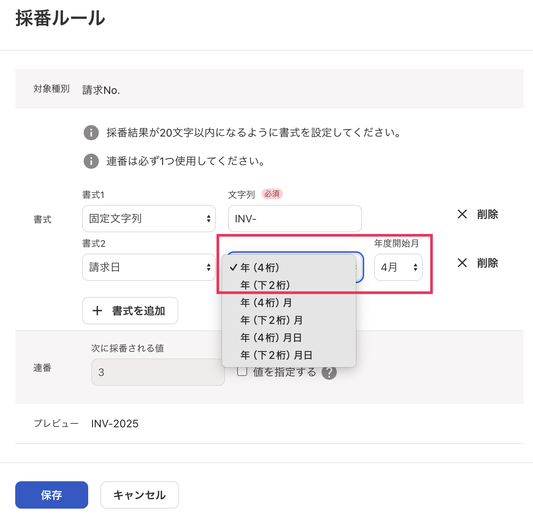Click the plus icon on 書式を追加
Viewport: 533px width, 517px height.
pos(98,311)
